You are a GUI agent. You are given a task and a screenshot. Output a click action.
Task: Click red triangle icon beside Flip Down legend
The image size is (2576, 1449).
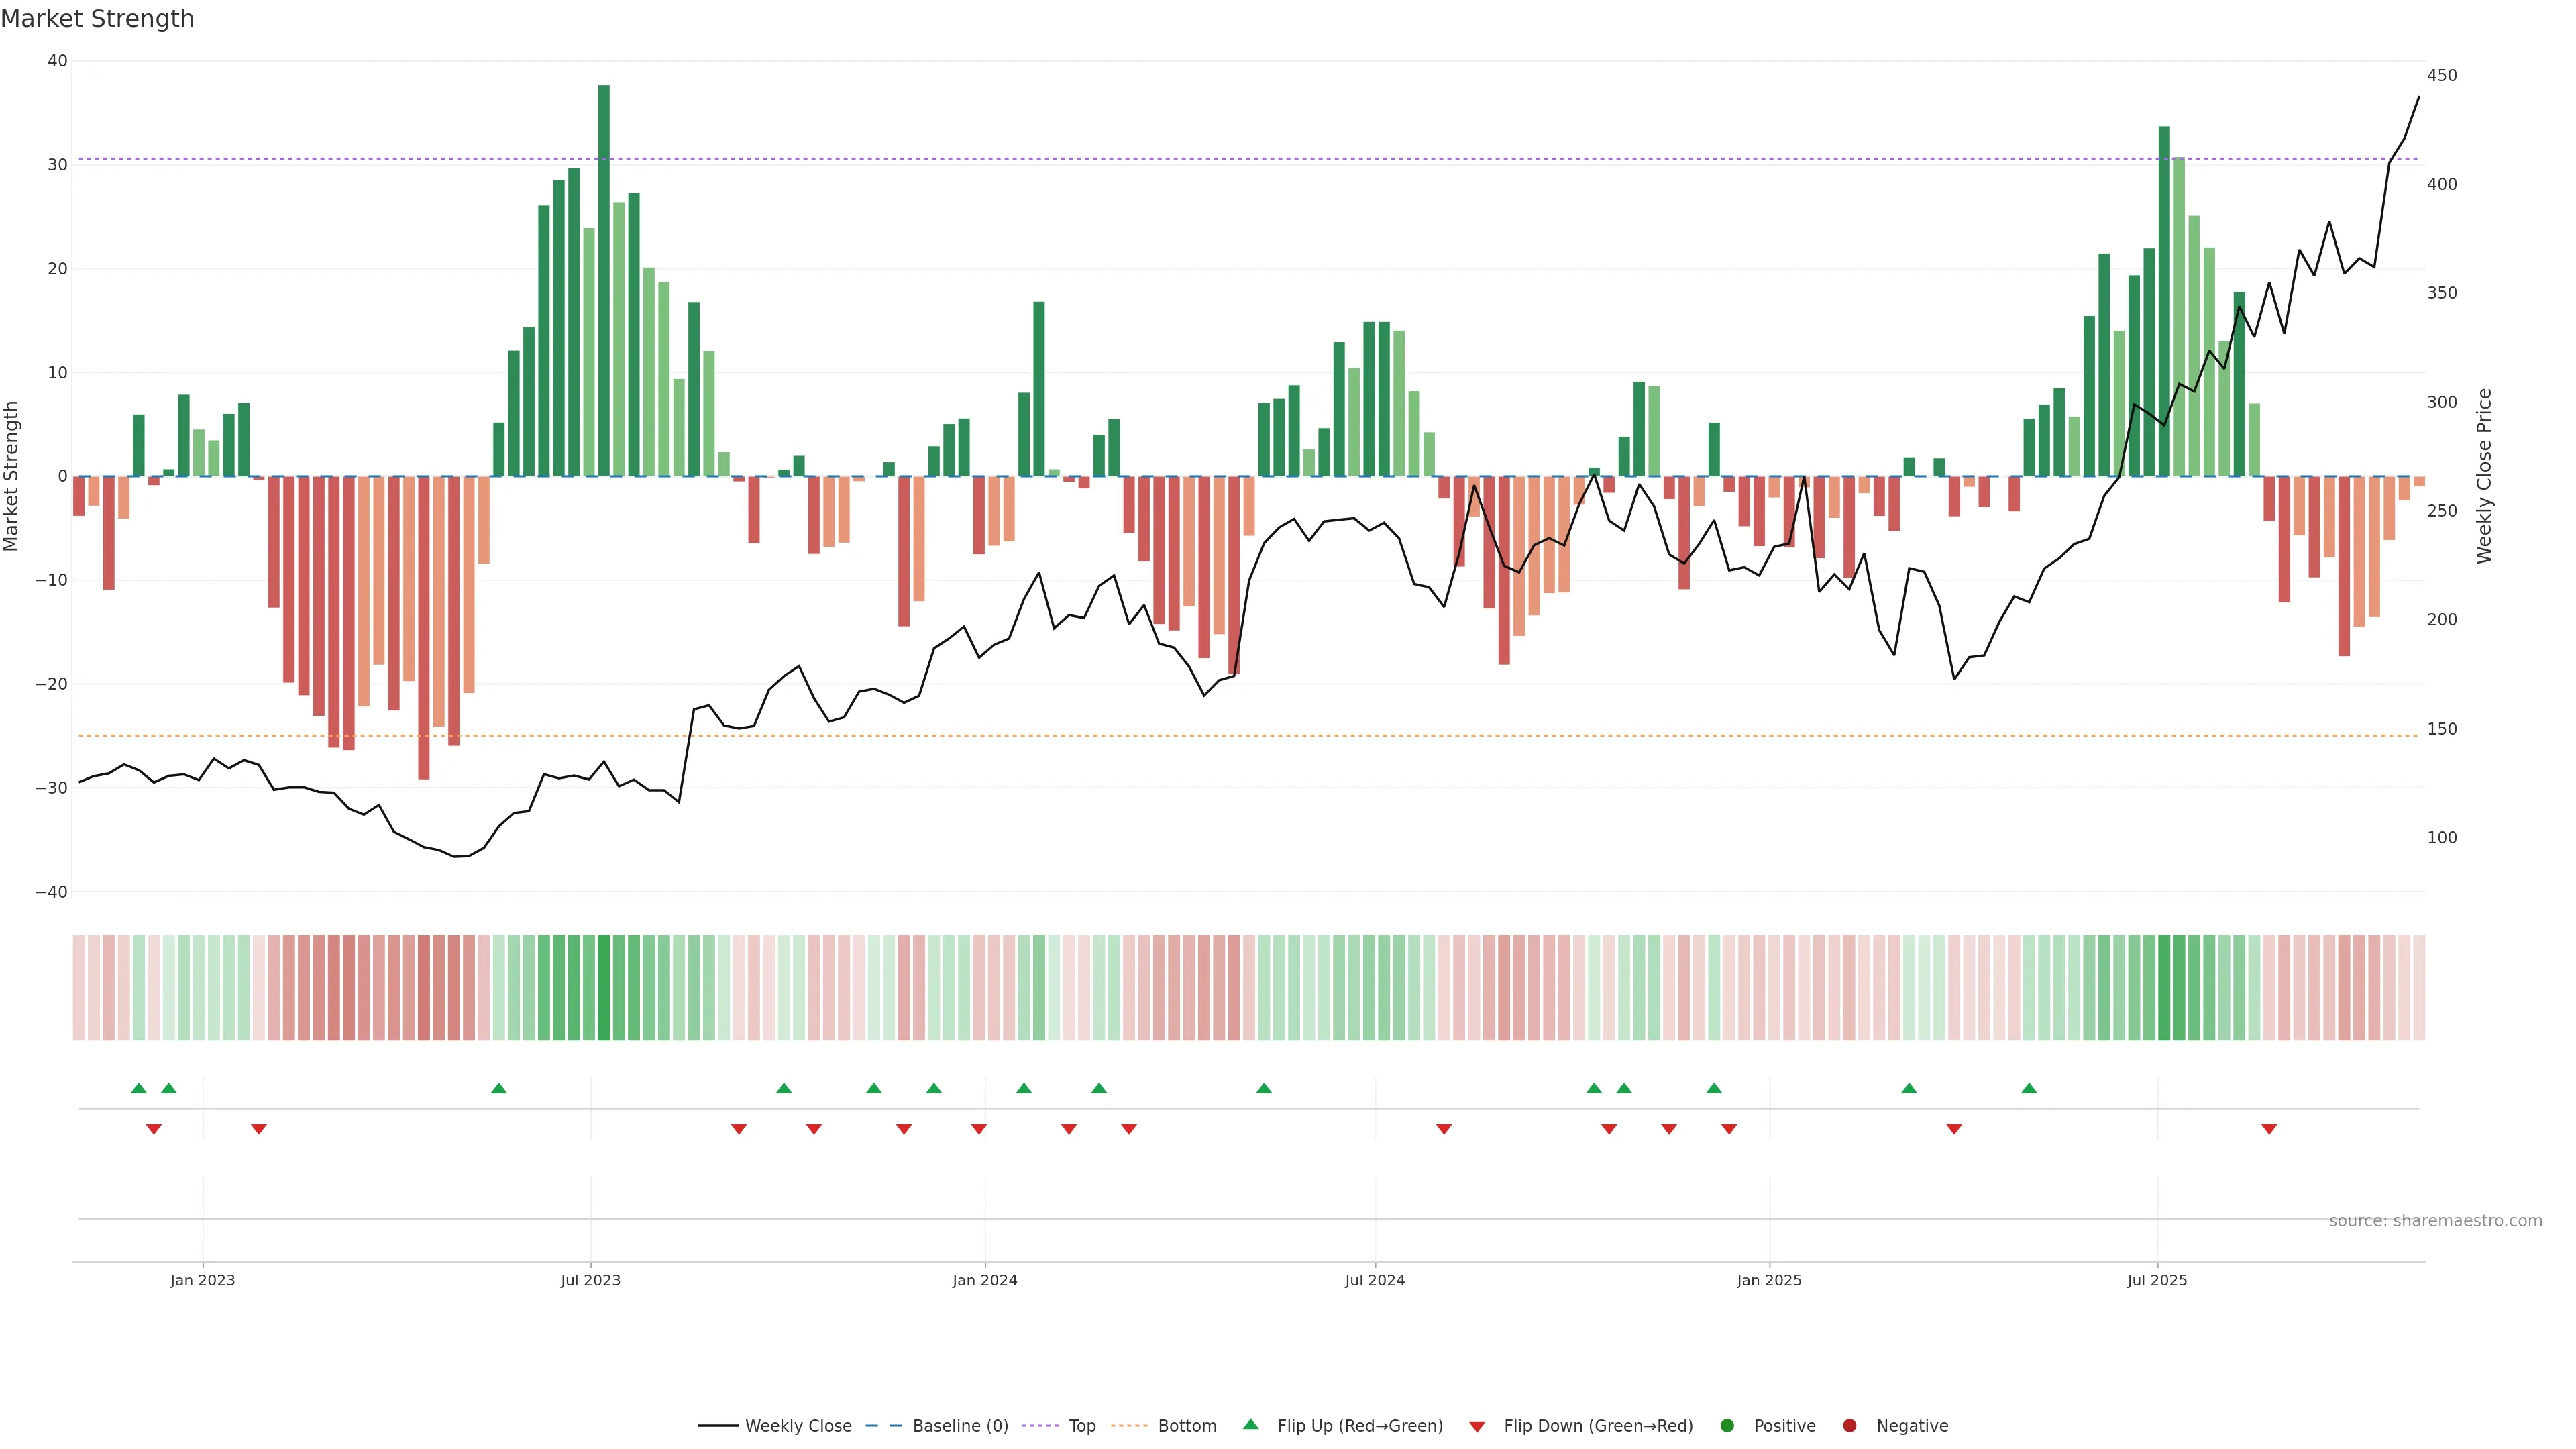click(1477, 1427)
